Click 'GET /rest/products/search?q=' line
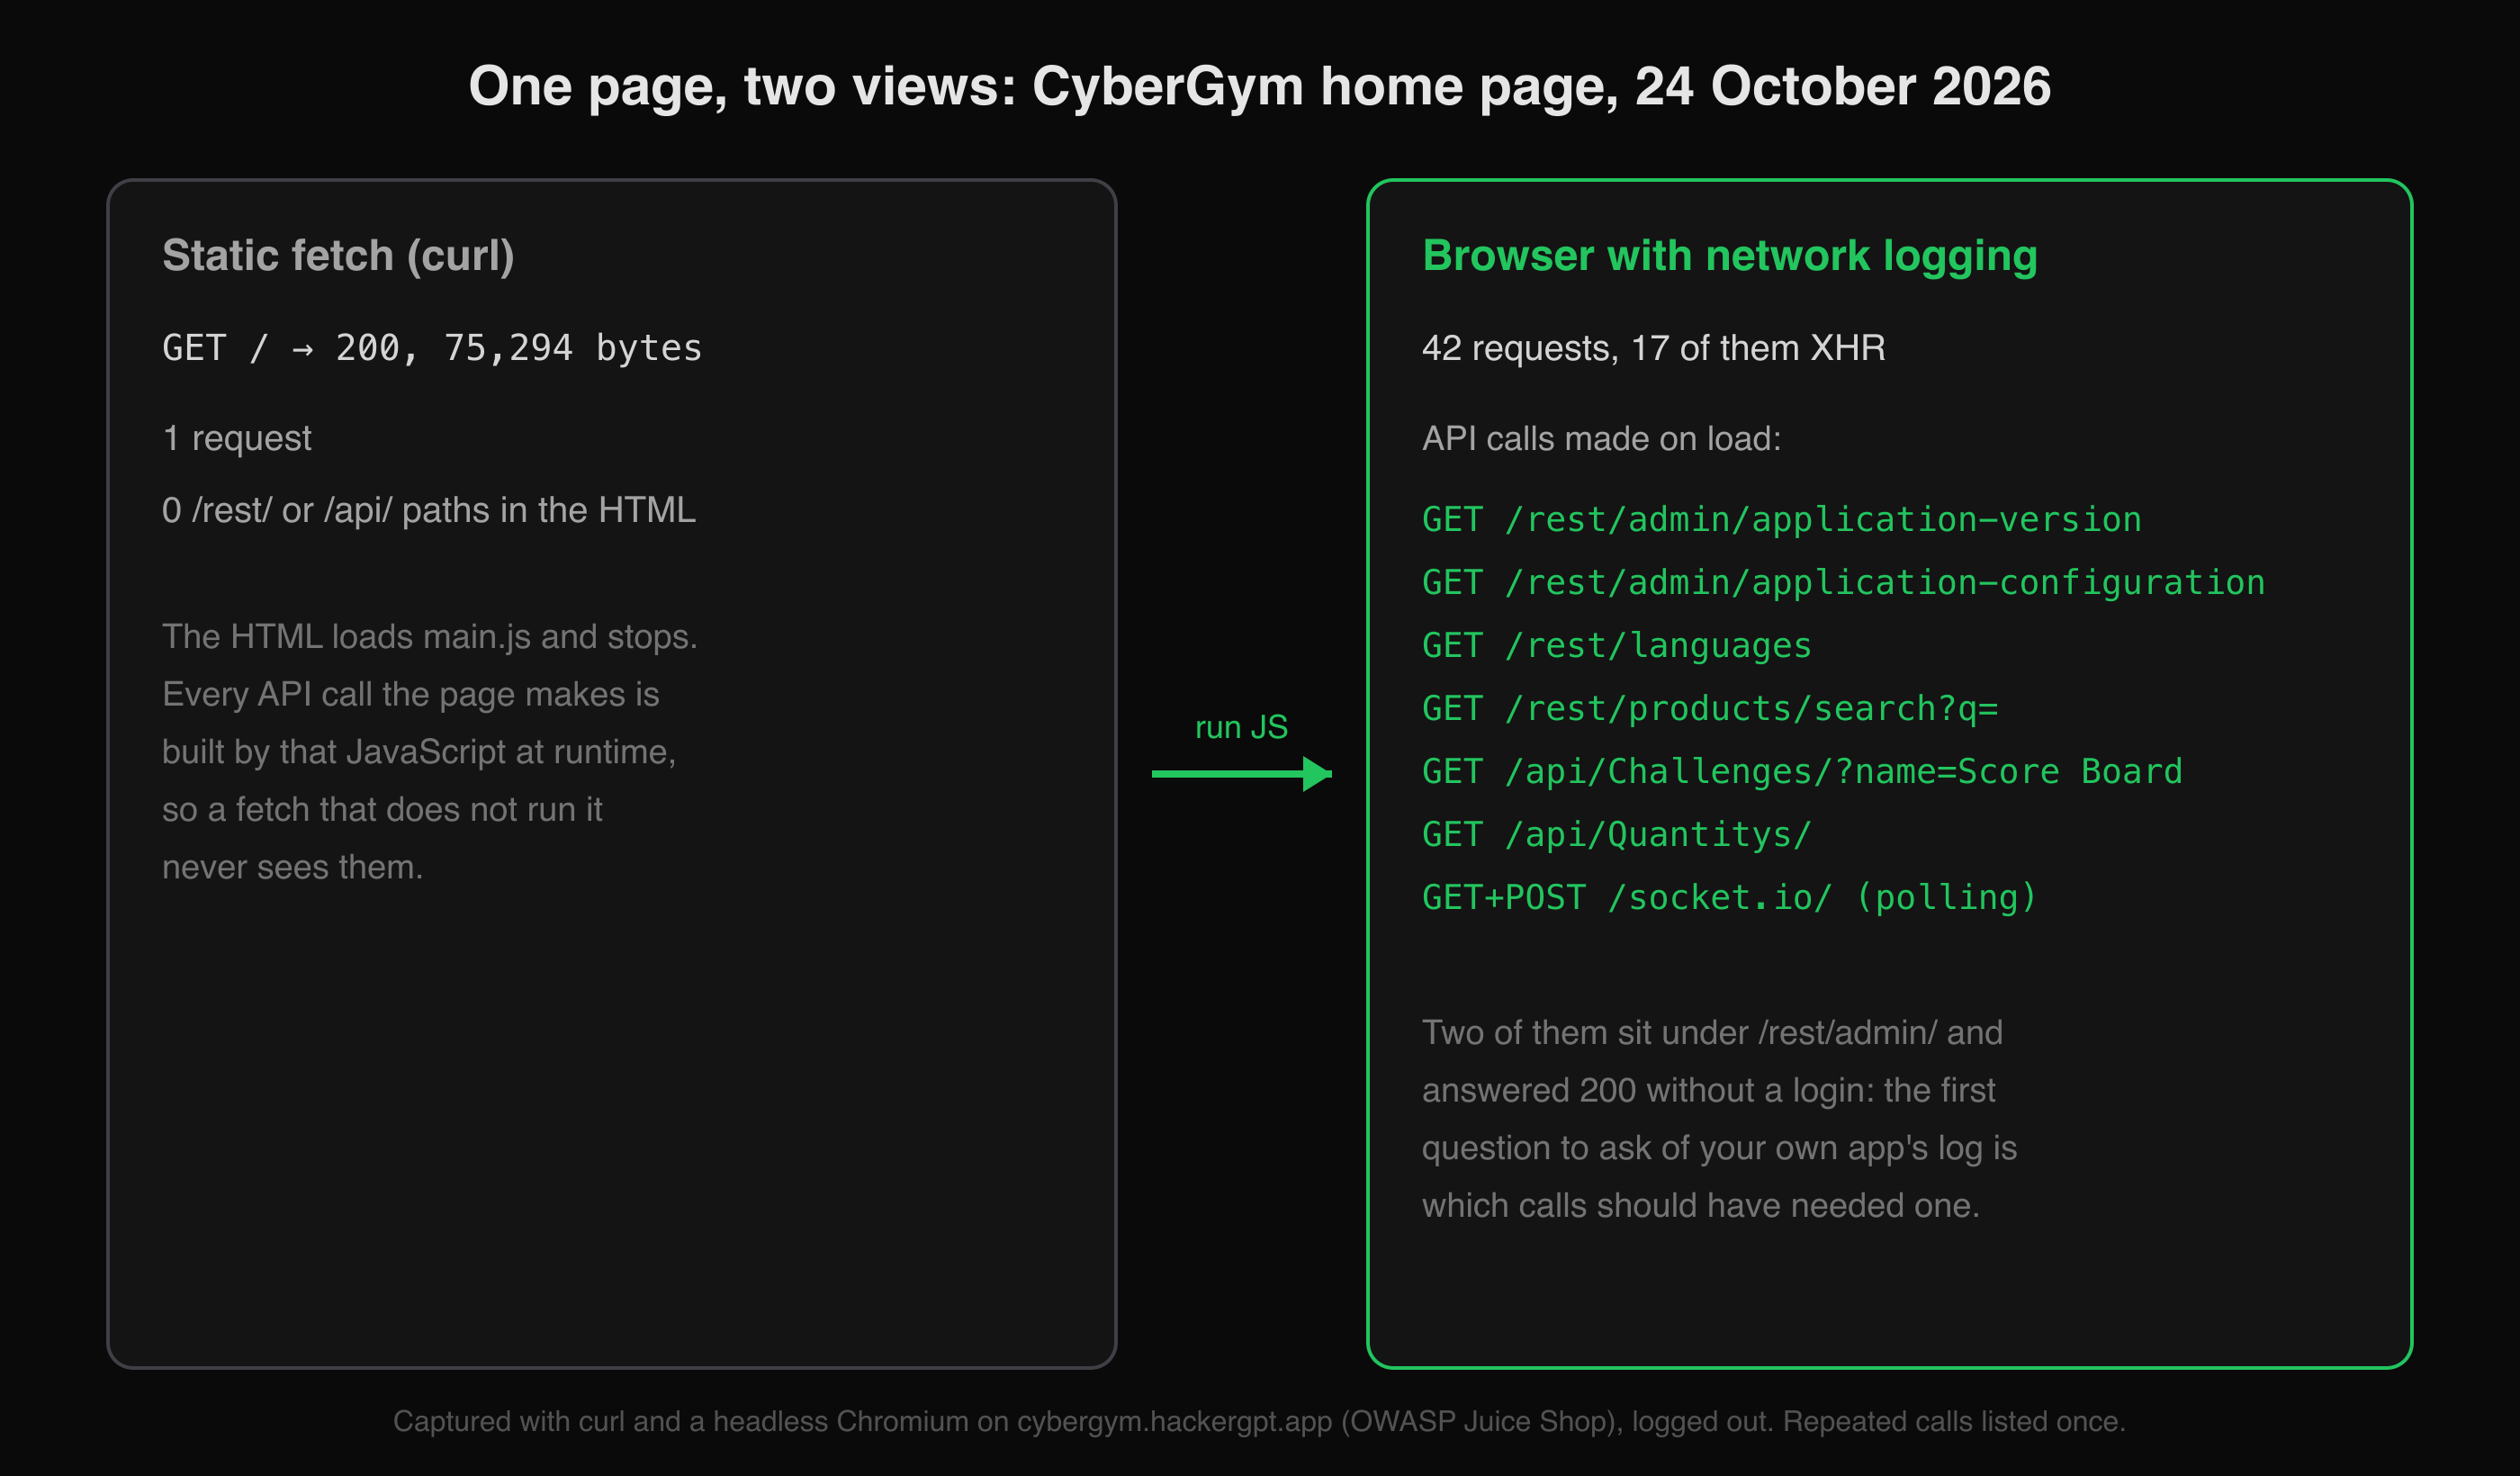This screenshot has width=2520, height=1476. tap(1709, 709)
